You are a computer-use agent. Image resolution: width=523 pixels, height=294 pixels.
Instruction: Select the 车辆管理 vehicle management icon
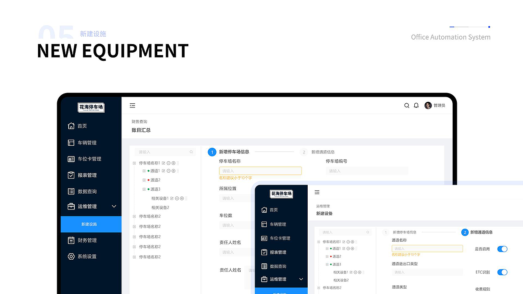coord(70,143)
